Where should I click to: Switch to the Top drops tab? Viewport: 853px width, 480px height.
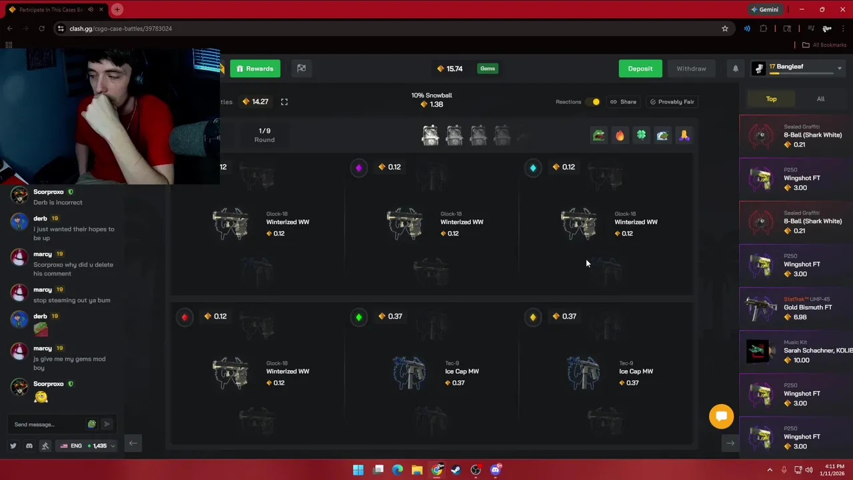(x=771, y=99)
